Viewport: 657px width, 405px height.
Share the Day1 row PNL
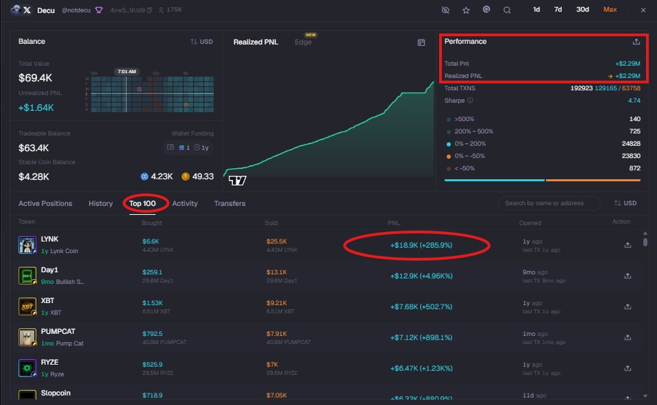[628, 276]
